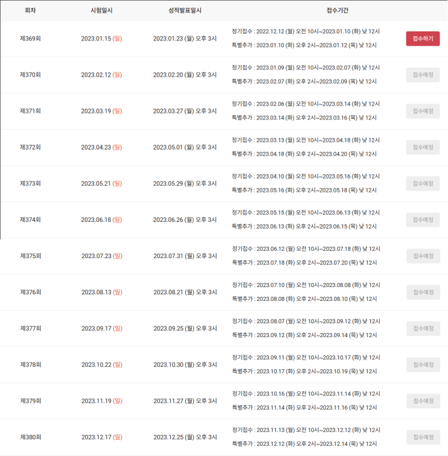
Task: Click the red 접수하기 button for 제369회
Action: coord(423,39)
